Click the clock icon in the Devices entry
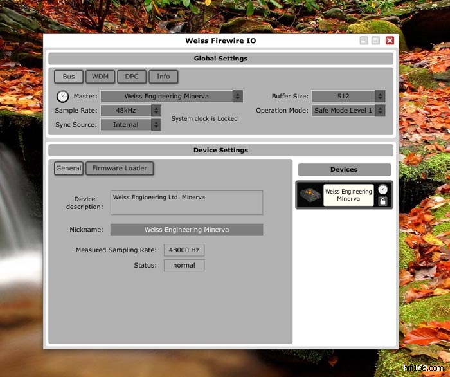This screenshot has width=450, height=377. click(x=382, y=189)
